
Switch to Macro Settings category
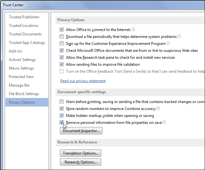coord(21,68)
